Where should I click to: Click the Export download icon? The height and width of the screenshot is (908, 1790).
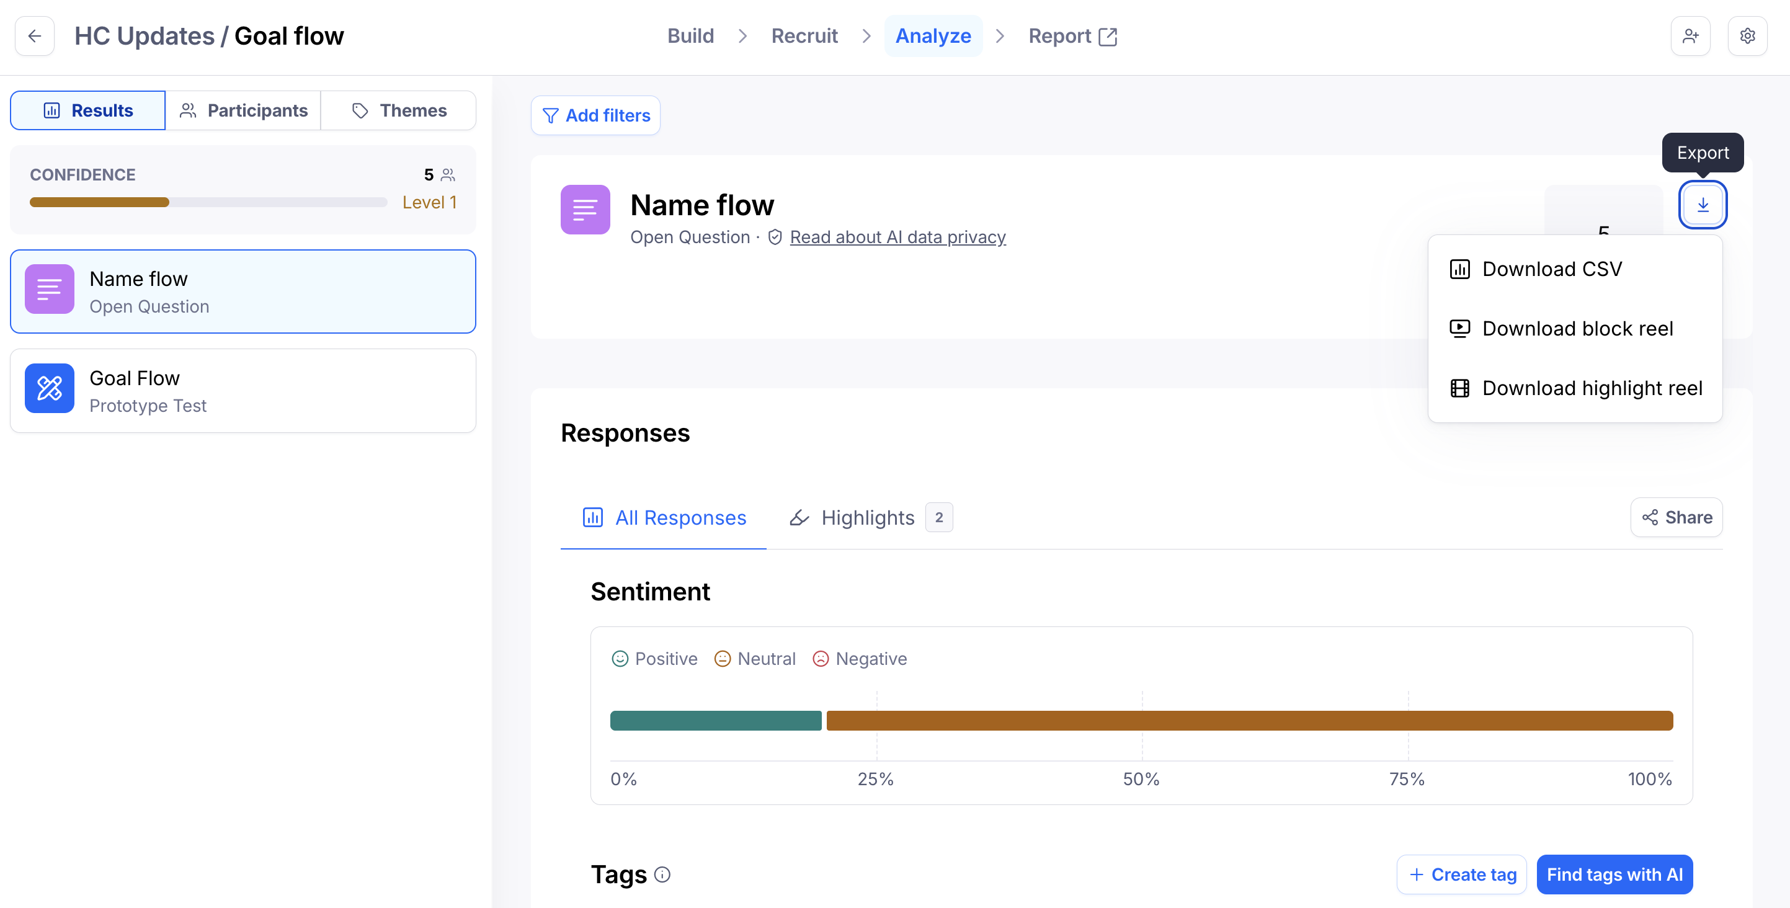tap(1703, 205)
